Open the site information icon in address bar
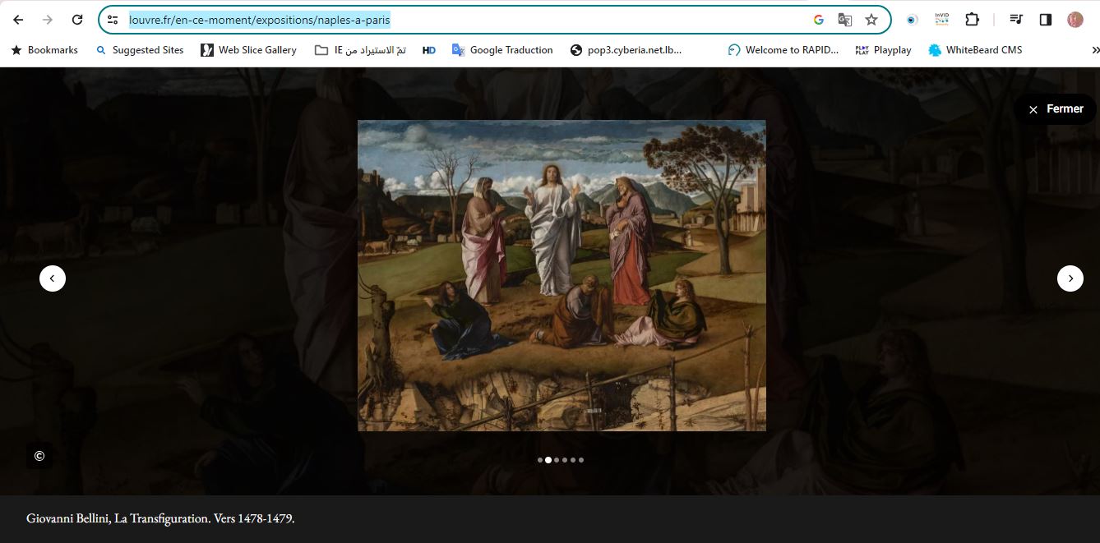Image resolution: width=1100 pixels, height=543 pixels. 113,20
